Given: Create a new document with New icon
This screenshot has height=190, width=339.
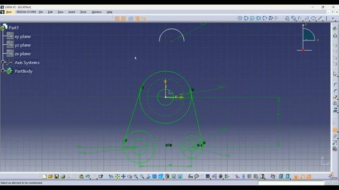Looking at the screenshot, I should (44, 177).
